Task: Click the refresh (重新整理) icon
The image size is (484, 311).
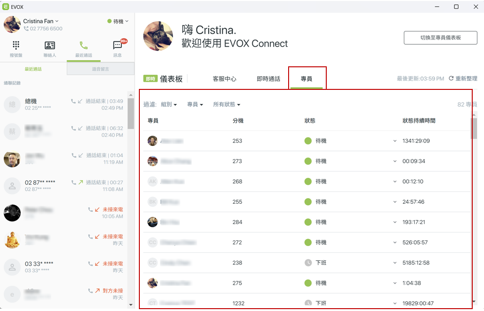Action: tap(451, 79)
